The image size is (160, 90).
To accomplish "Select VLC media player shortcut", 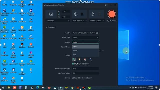I will 22,38.
